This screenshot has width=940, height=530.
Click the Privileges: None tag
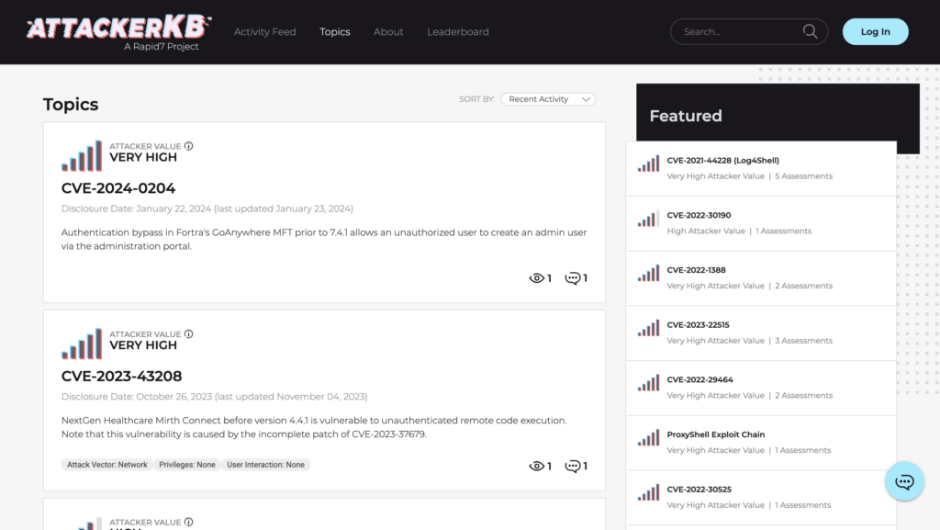tap(187, 465)
